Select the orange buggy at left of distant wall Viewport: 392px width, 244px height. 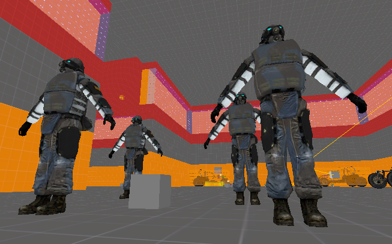[x=211, y=178]
